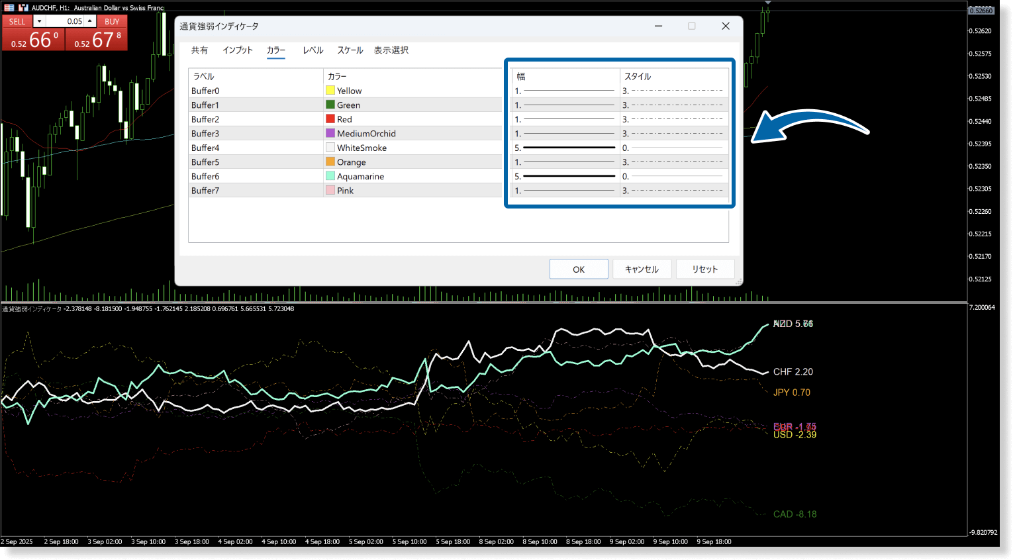Select the Aquamarine swatch for Buffer6
Viewport: 1017px width, 560px height.
click(x=330, y=176)
